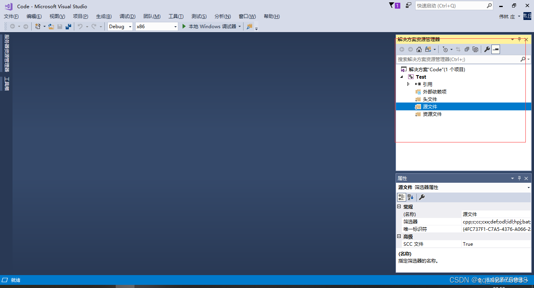Click the pending changes filter clock icon

(445, 49)
